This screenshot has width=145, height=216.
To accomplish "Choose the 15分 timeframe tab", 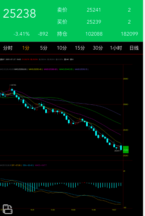I will (x=80, y=48).
